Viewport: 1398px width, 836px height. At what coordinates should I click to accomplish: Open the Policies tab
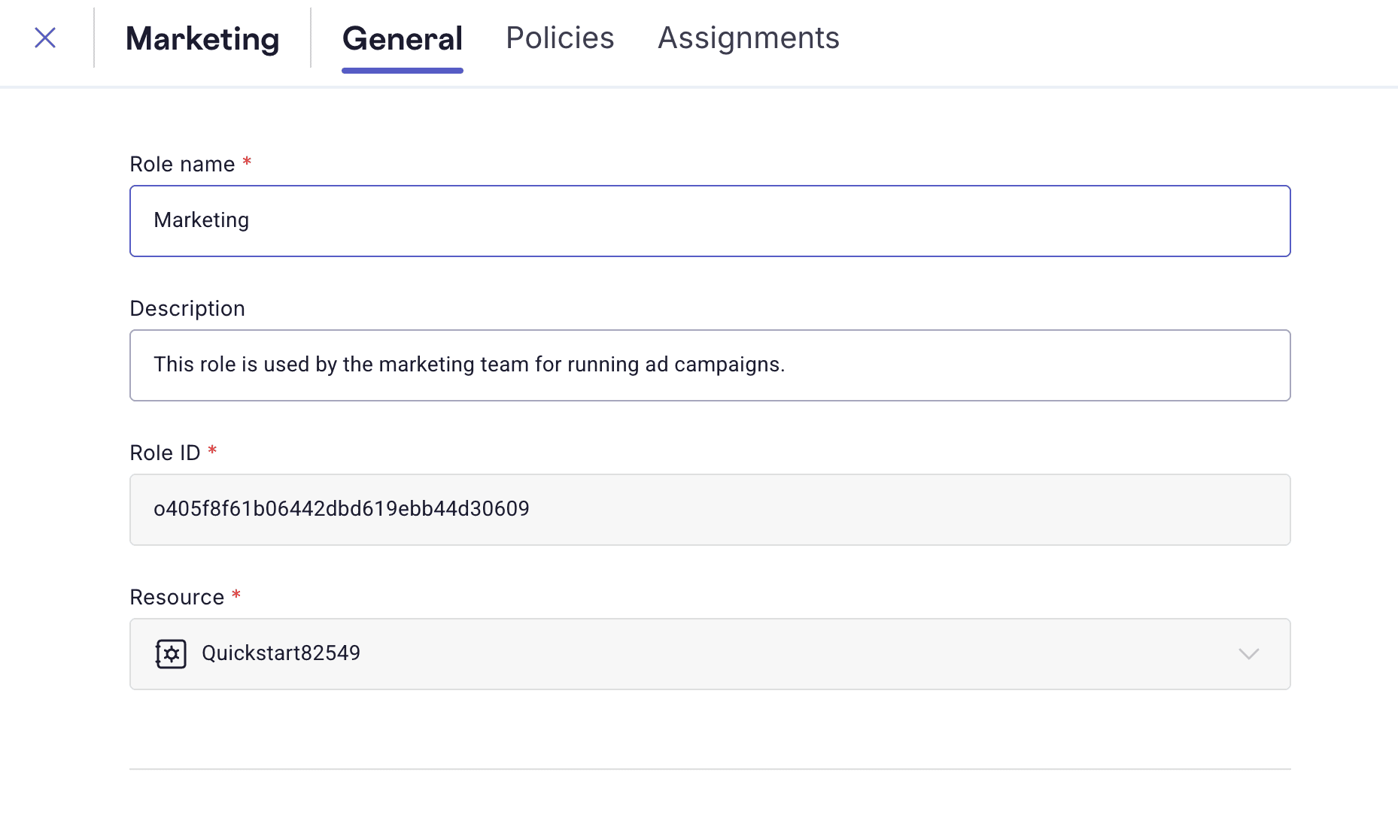pyautogui.click(x=560, y=38)
